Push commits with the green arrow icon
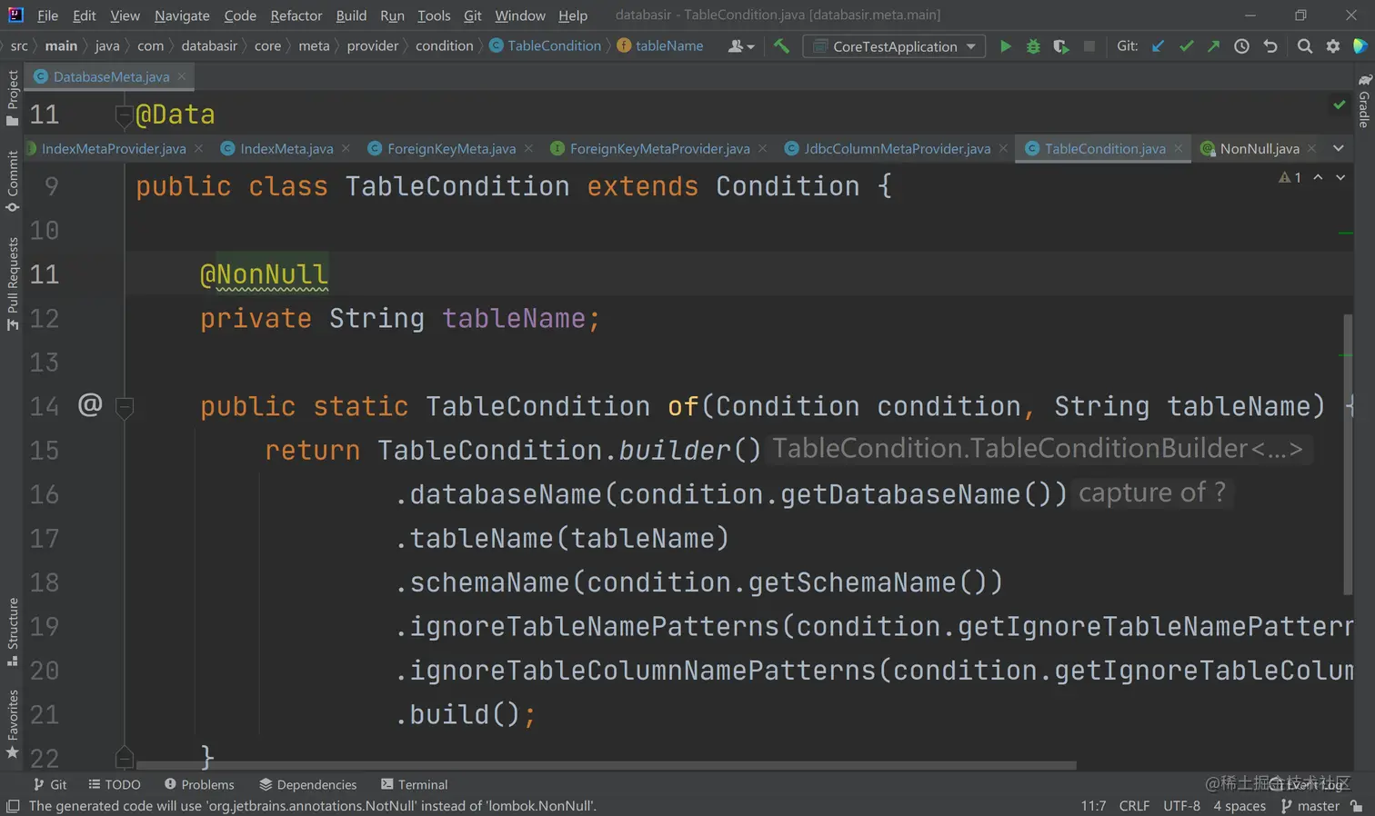The height and width of the screenshot is (816, 1375). 1213,46
